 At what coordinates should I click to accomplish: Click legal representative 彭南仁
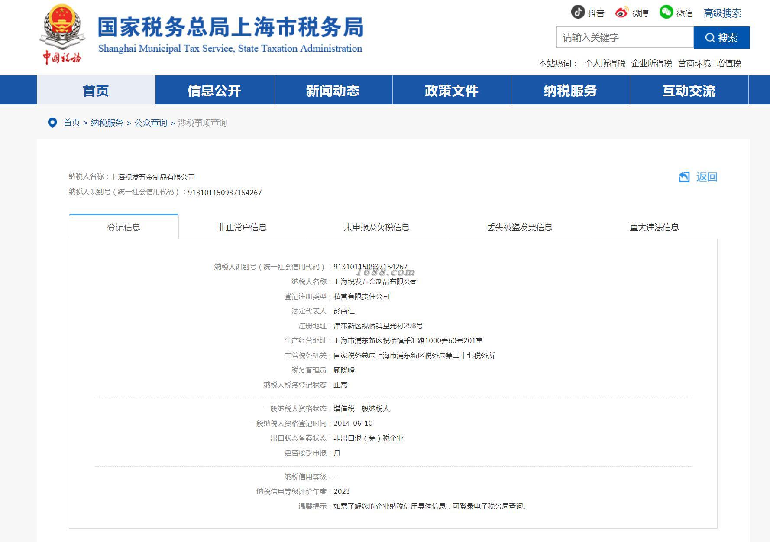[344, 311]
